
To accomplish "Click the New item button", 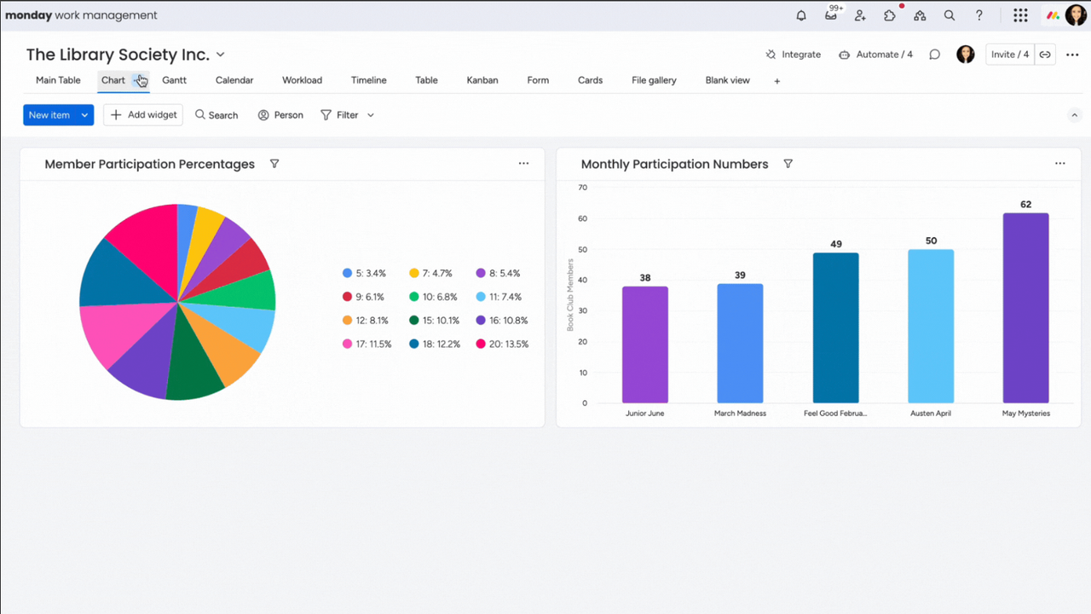I will 49,115.
